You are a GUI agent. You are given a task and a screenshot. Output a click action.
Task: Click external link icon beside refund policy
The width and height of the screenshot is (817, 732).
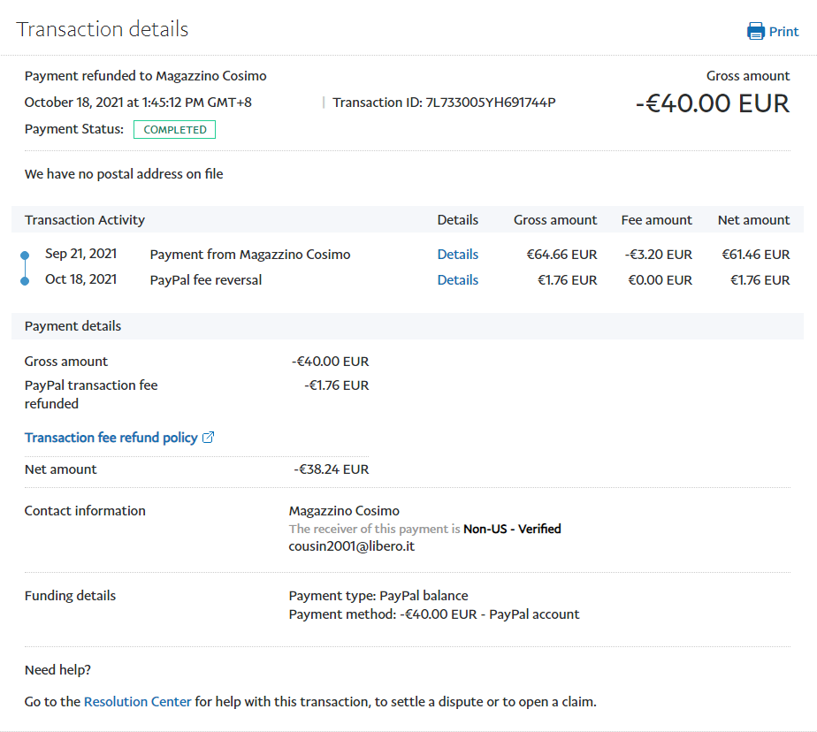pos(209,438)
